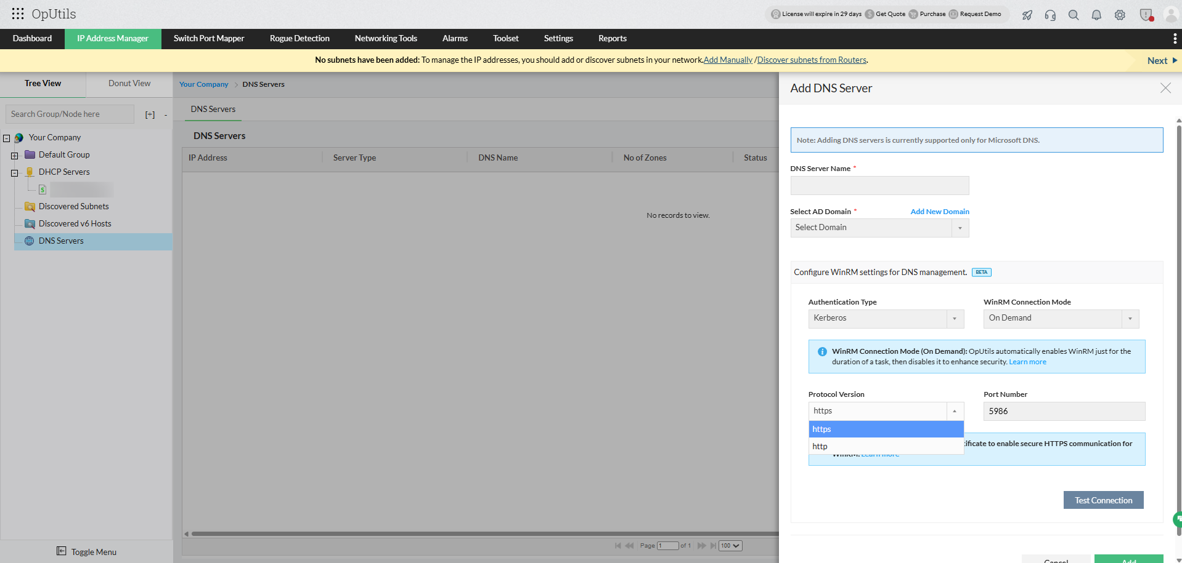Open the settings gear icon in header
The image size is (1182, 563).
tap(1120, 15)
